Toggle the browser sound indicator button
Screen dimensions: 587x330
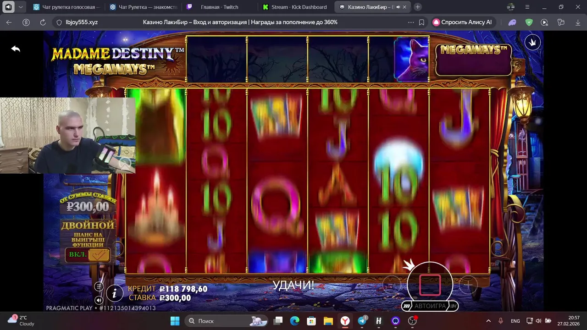pyautogui.click(x=8, y=7)
